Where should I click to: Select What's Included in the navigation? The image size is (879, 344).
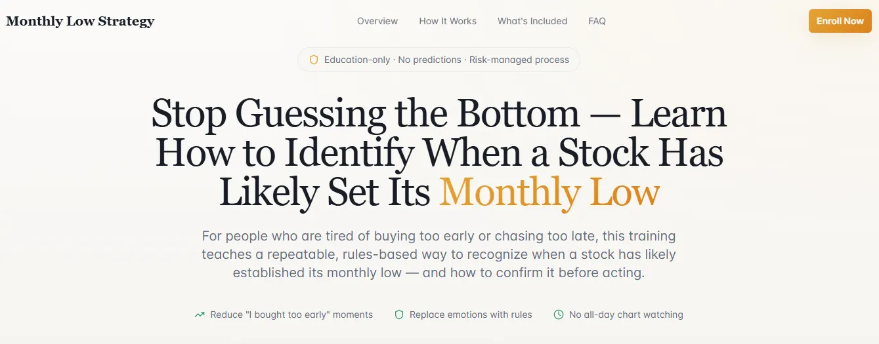(x=532, y=21)
